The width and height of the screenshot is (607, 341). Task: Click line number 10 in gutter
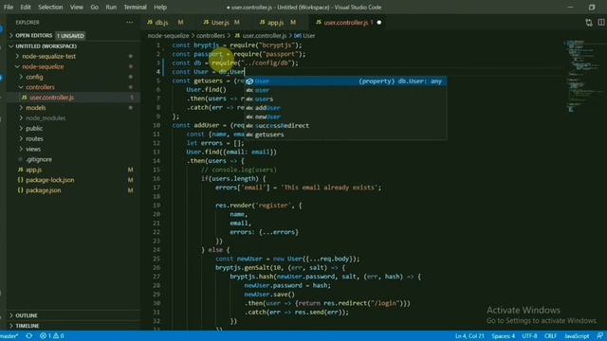click(156, 125)
